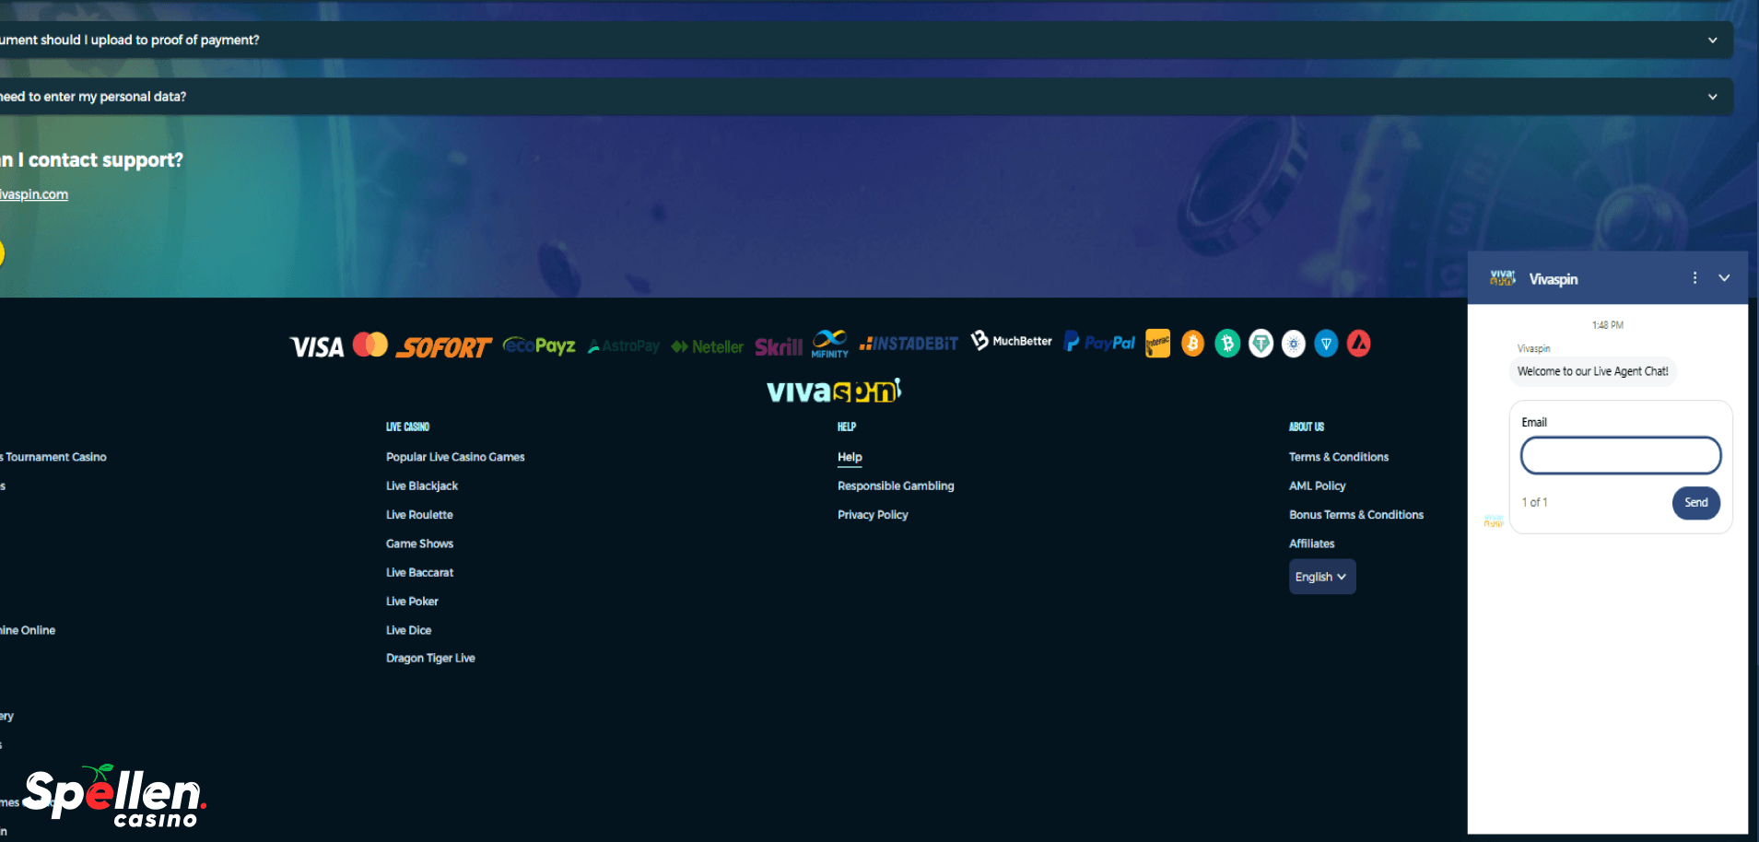
Task: Open the English language dropdown
Action: coord(1322,577)
